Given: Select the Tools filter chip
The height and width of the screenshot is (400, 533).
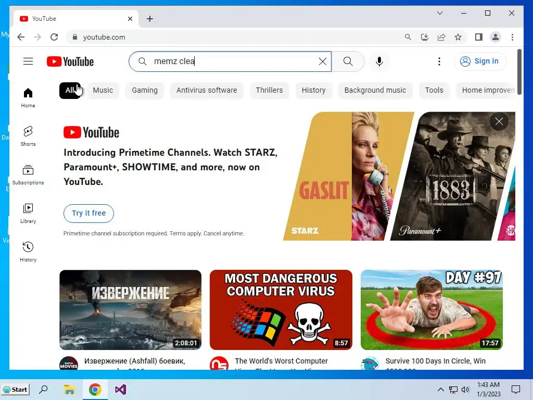Looking at the screenshot, I should pos(434,91).
